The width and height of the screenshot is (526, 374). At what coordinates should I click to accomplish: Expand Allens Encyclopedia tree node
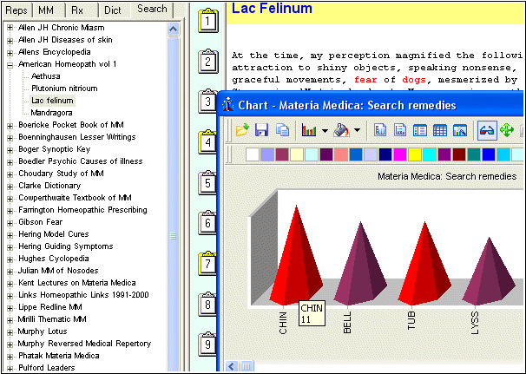tap(10, 52)
